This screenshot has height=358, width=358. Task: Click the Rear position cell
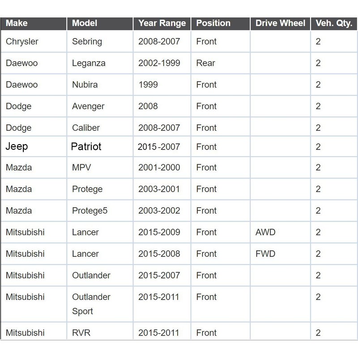(220, 63)
